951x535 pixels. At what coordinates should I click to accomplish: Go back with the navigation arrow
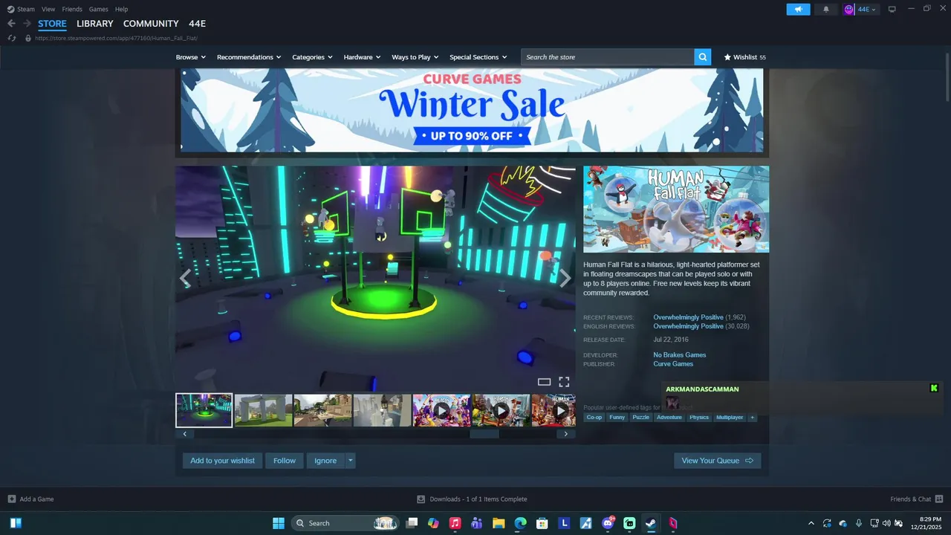[x=11, y=24]
